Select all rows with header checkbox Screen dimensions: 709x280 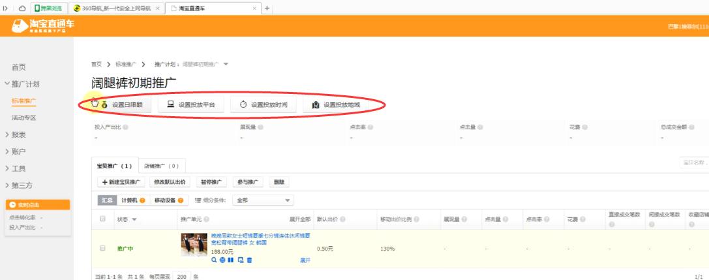click(102, 219)
